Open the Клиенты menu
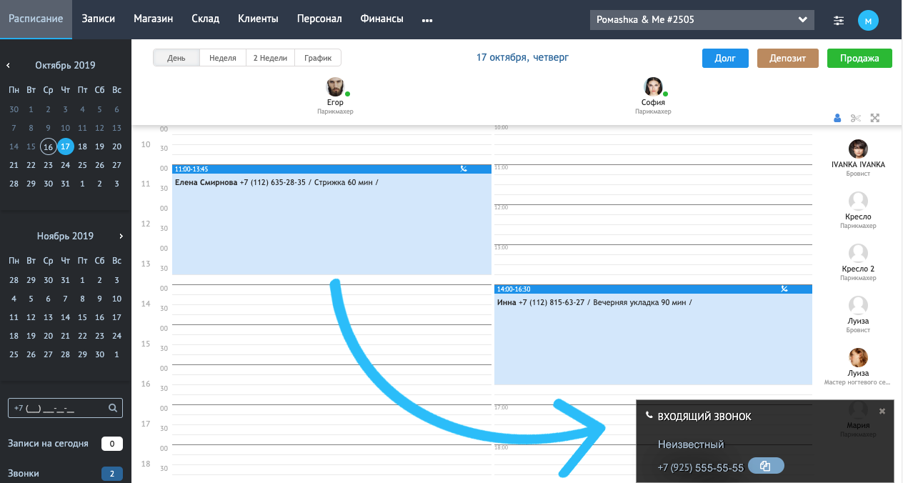903x483 pixels. 258,19
